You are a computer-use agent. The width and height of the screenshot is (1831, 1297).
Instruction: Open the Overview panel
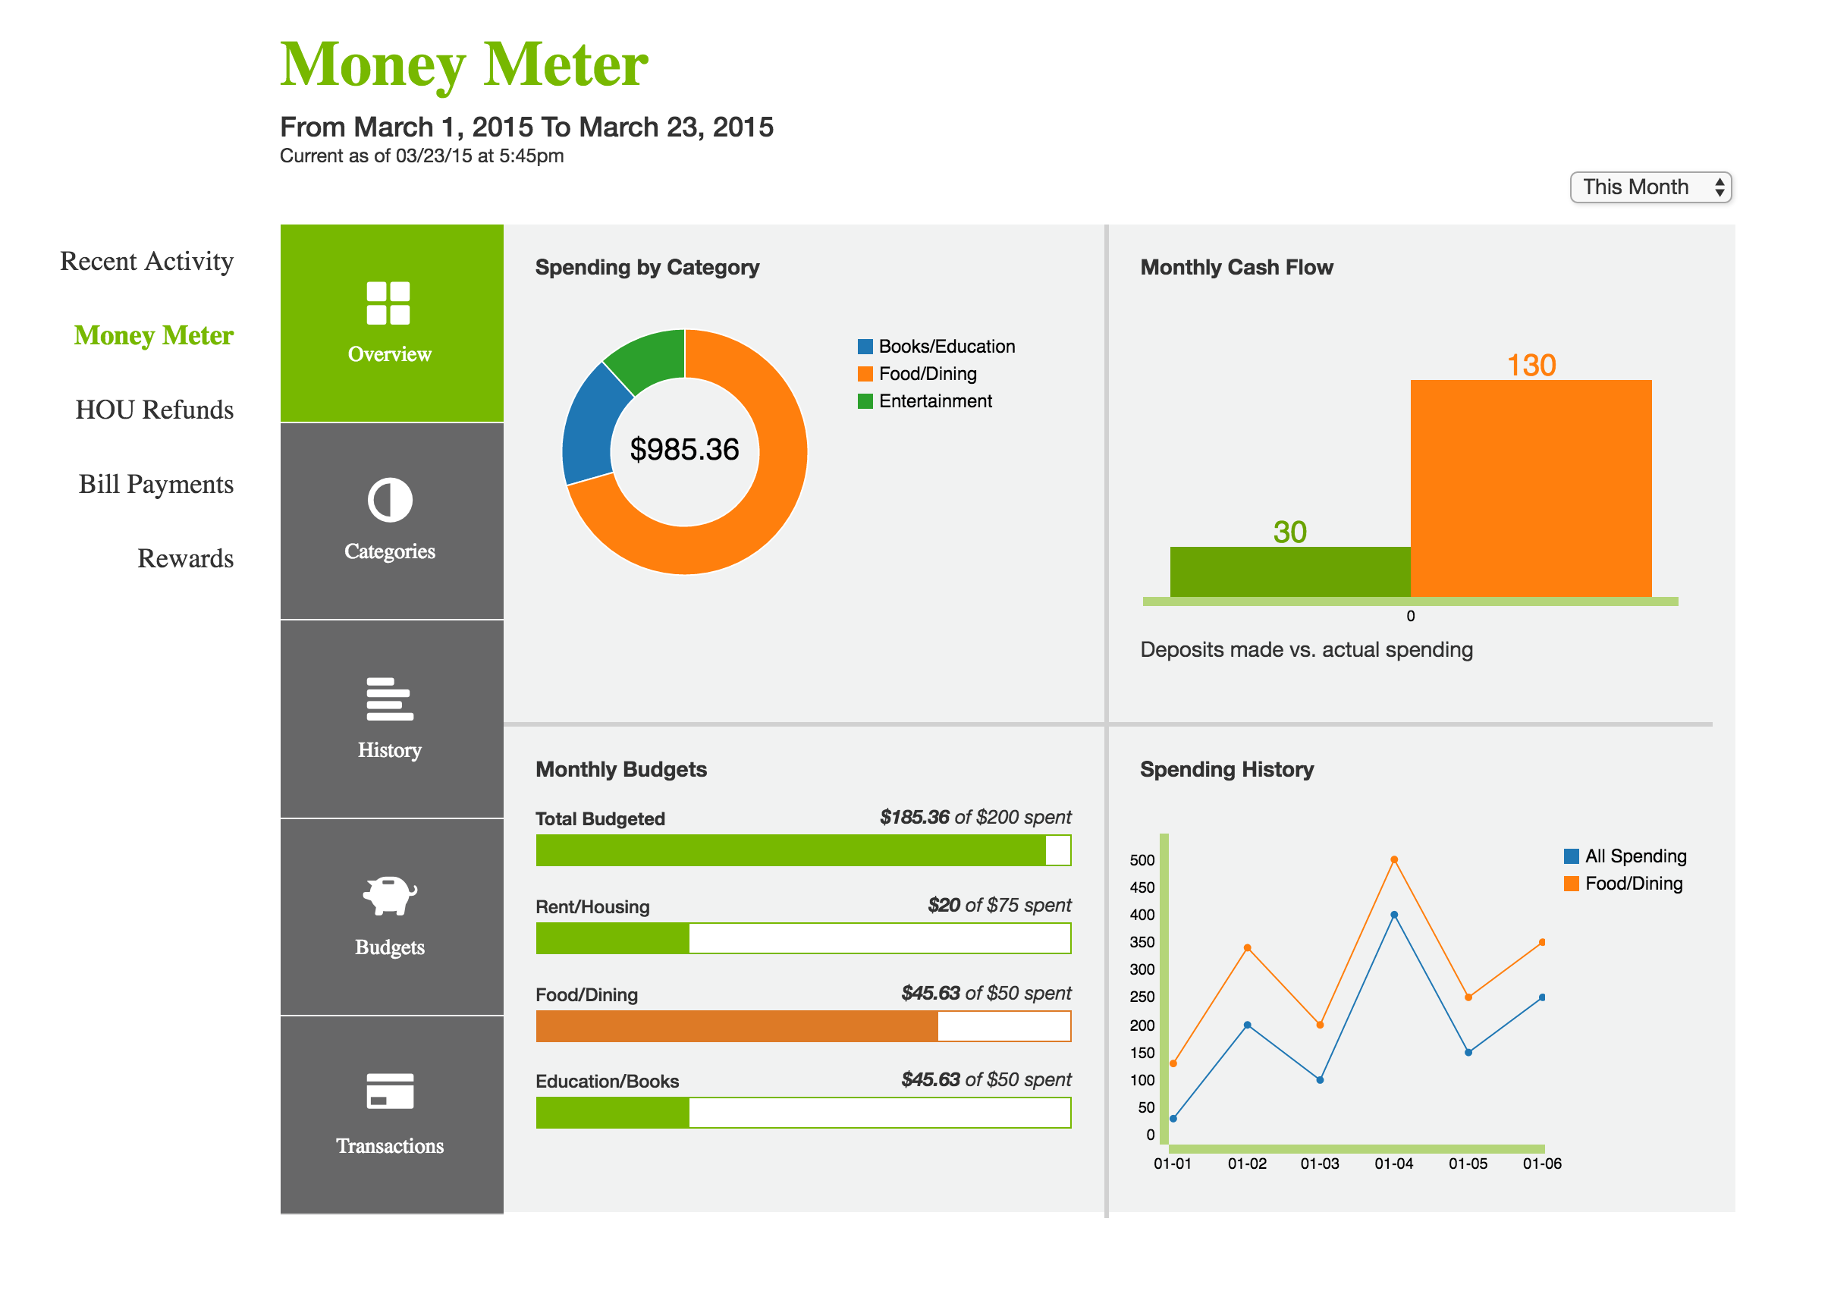[x=391, y=323]
